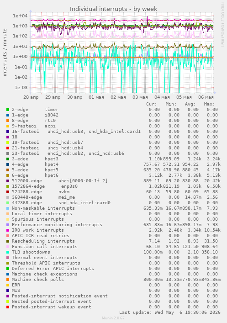
Task: Click the dark red swatch beside nvkm
Action: pos(8,192)
